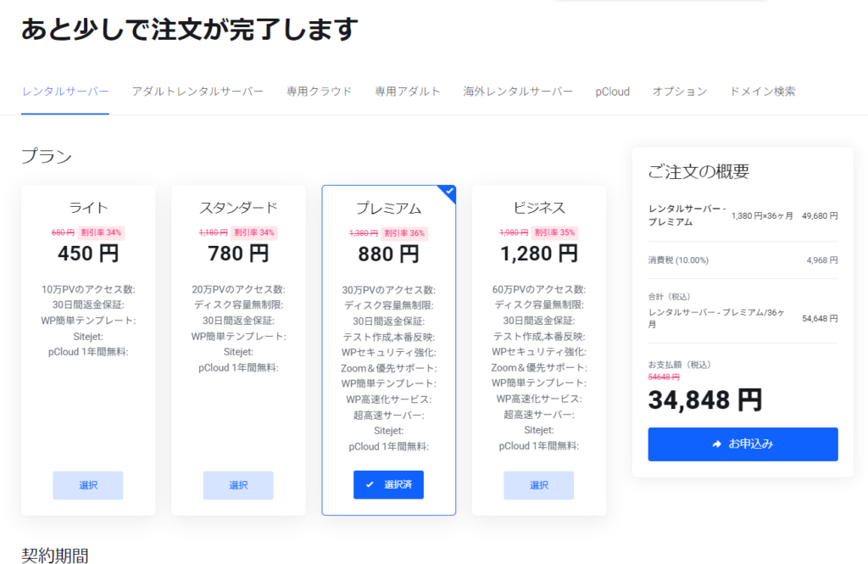Screen dimensions: 868x564
Task: Open the 海外レンタルサーバー tab
Action: tap(518, 92)
